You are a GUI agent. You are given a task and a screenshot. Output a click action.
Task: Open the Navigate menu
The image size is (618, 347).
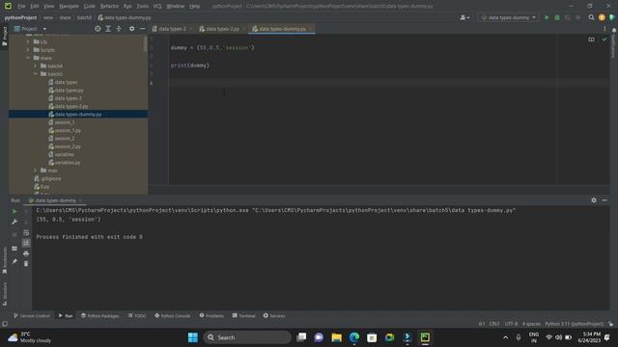[69, 6]
